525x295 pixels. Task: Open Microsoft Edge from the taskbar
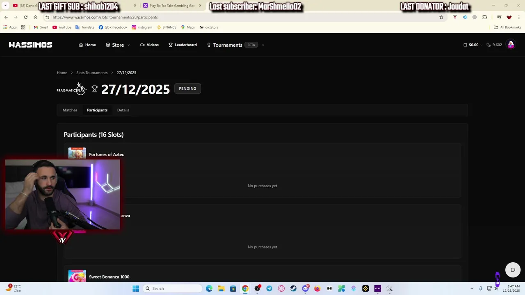[209, 288]
